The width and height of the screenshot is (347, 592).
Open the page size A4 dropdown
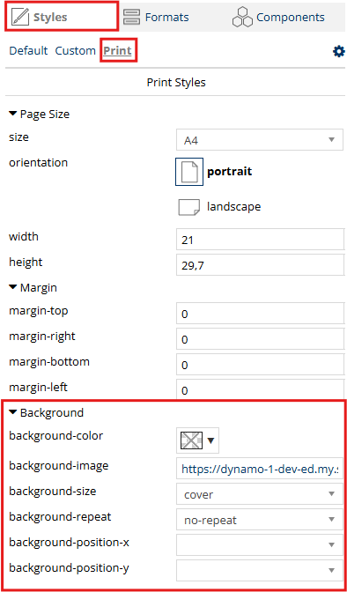point(260,140)
